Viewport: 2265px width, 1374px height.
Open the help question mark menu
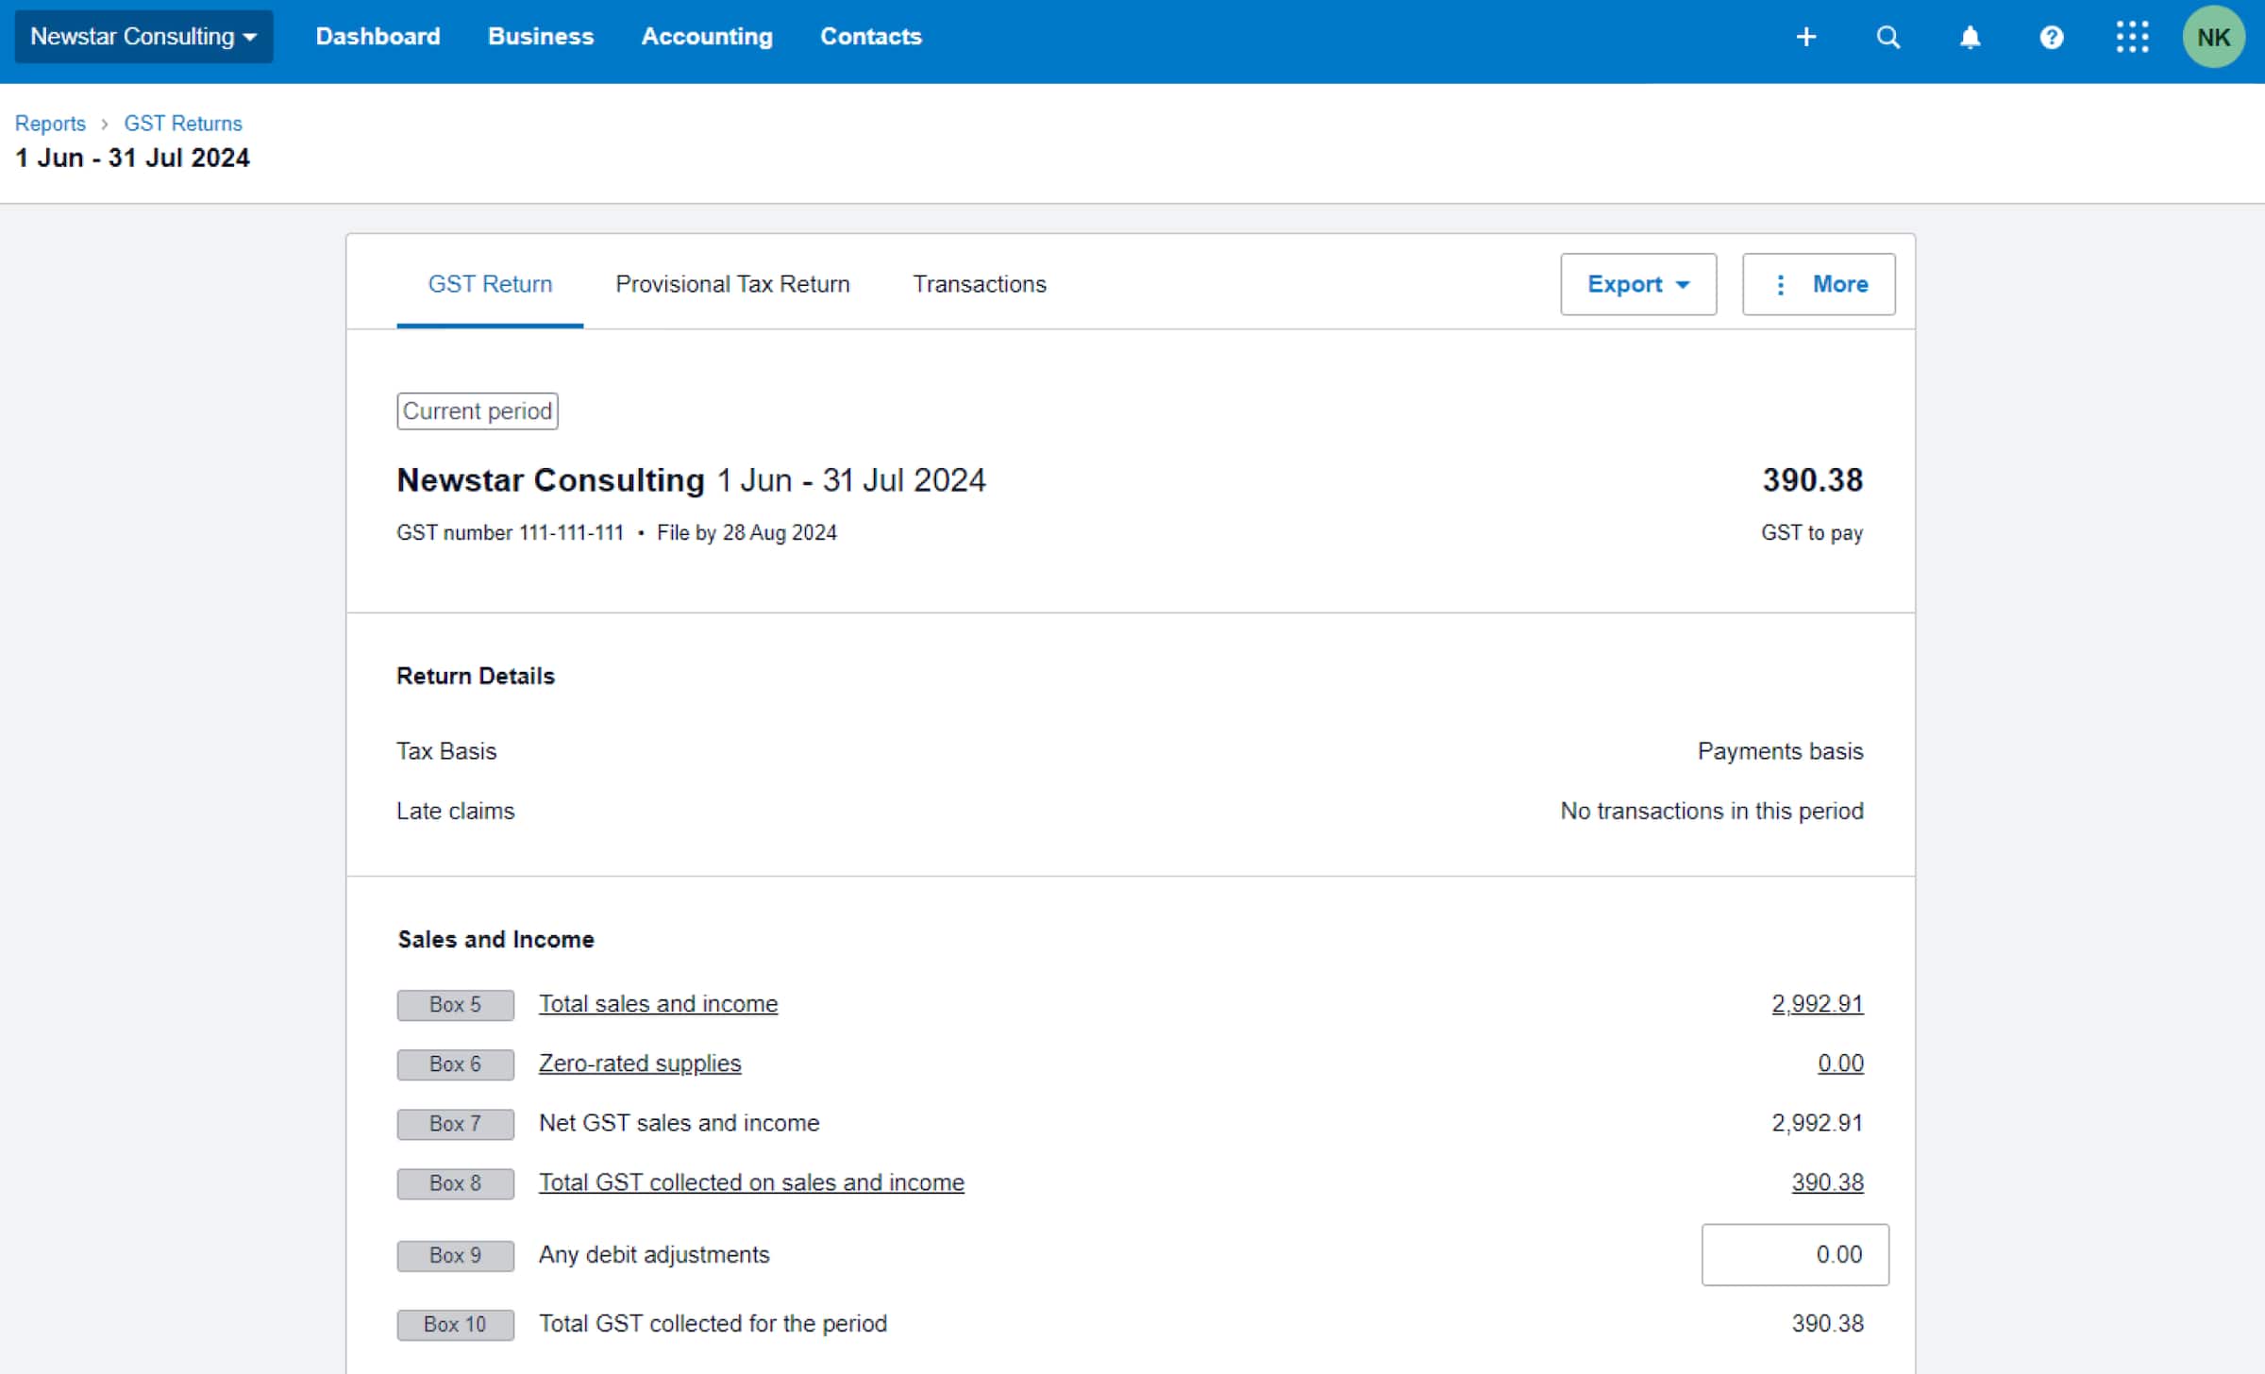click(x=2052, y=36)
